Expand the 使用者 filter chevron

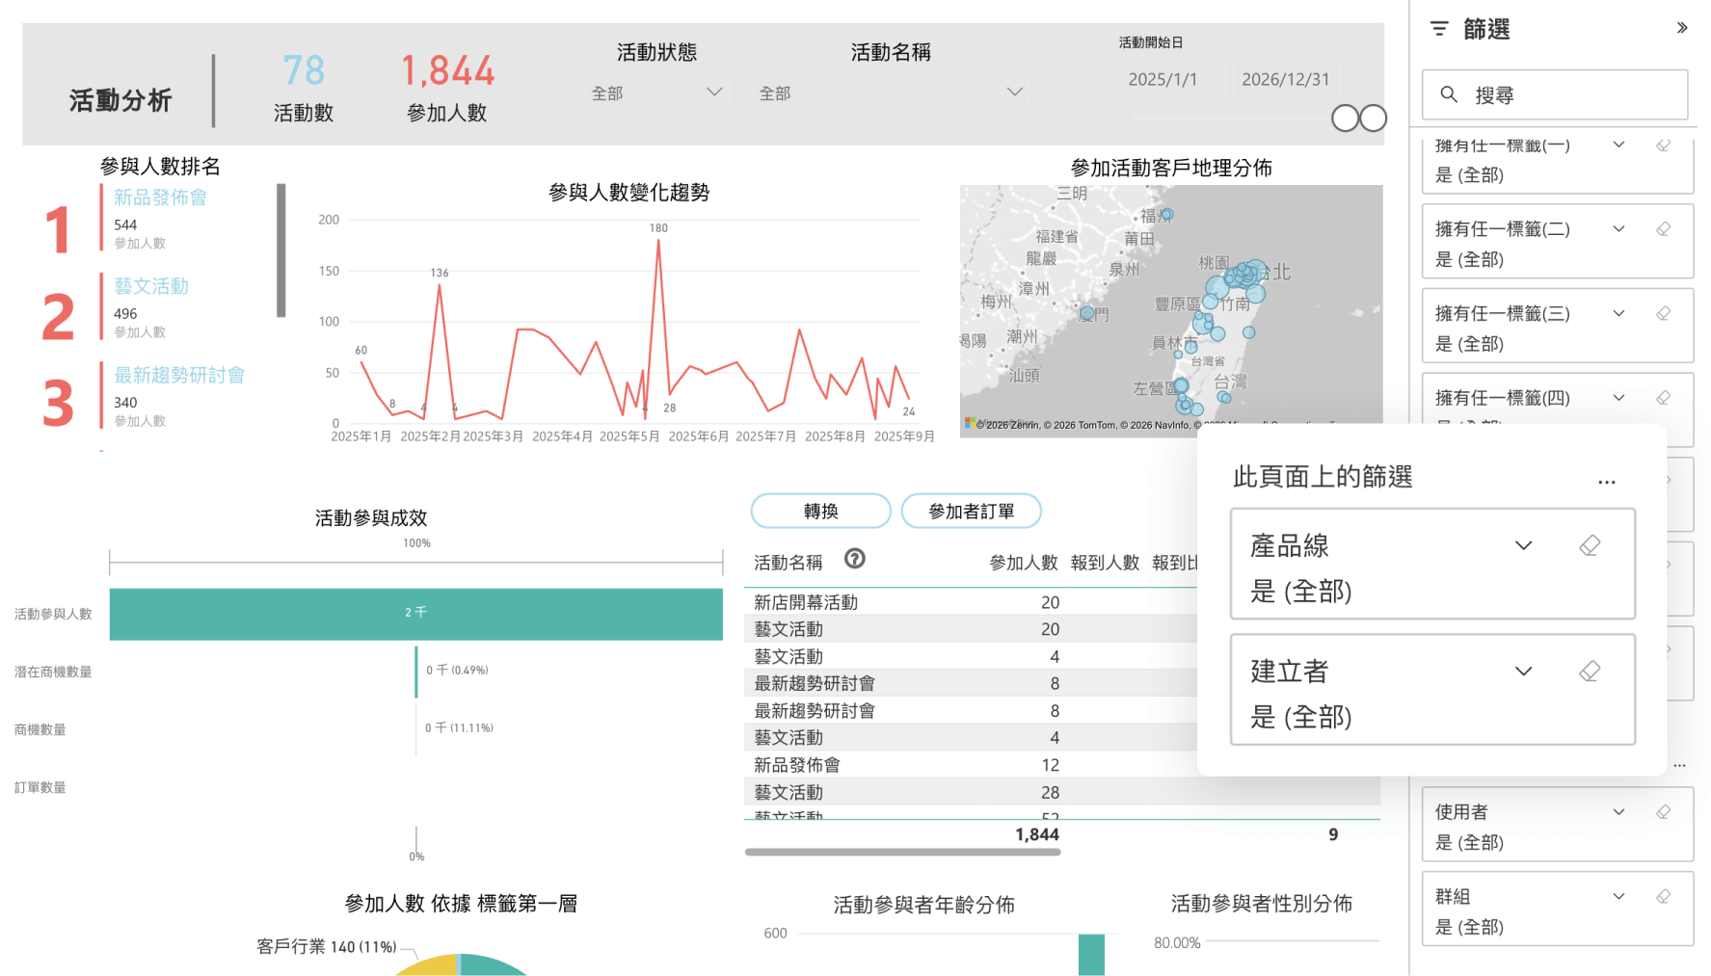(1618, 812)
